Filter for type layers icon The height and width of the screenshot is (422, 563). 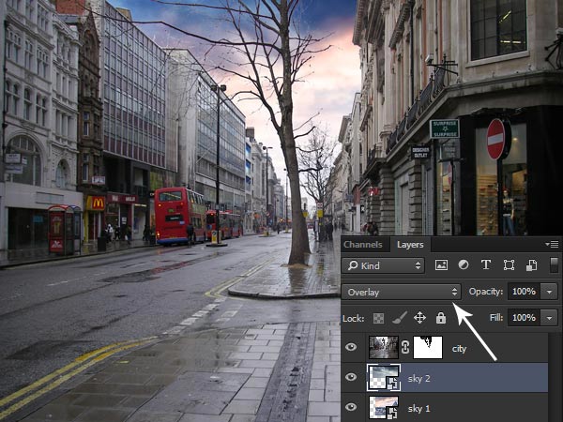[486, 266]
